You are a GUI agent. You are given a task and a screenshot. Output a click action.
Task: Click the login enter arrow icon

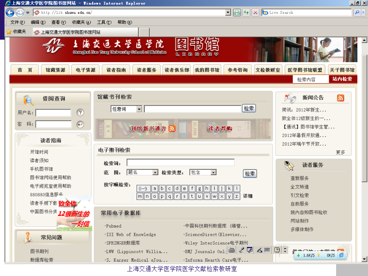click(80, 124)
